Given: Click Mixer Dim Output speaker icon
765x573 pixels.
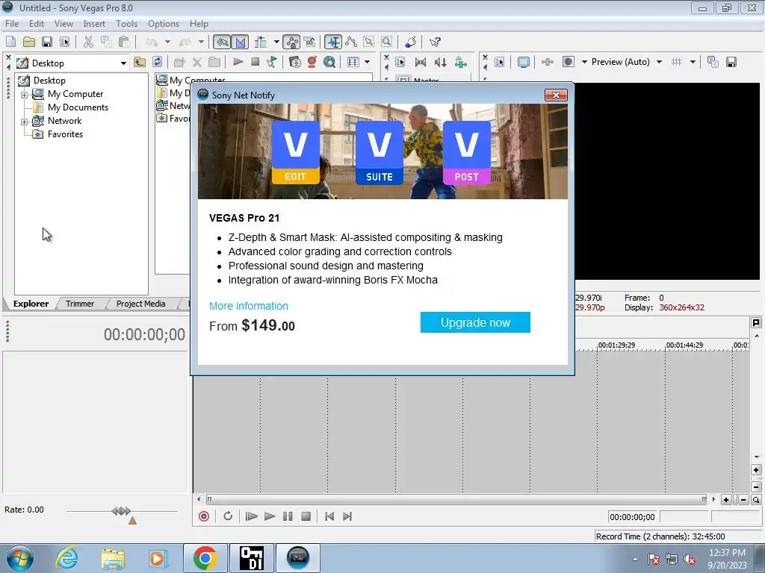Looking at the screenshot, I should point(440,62).
